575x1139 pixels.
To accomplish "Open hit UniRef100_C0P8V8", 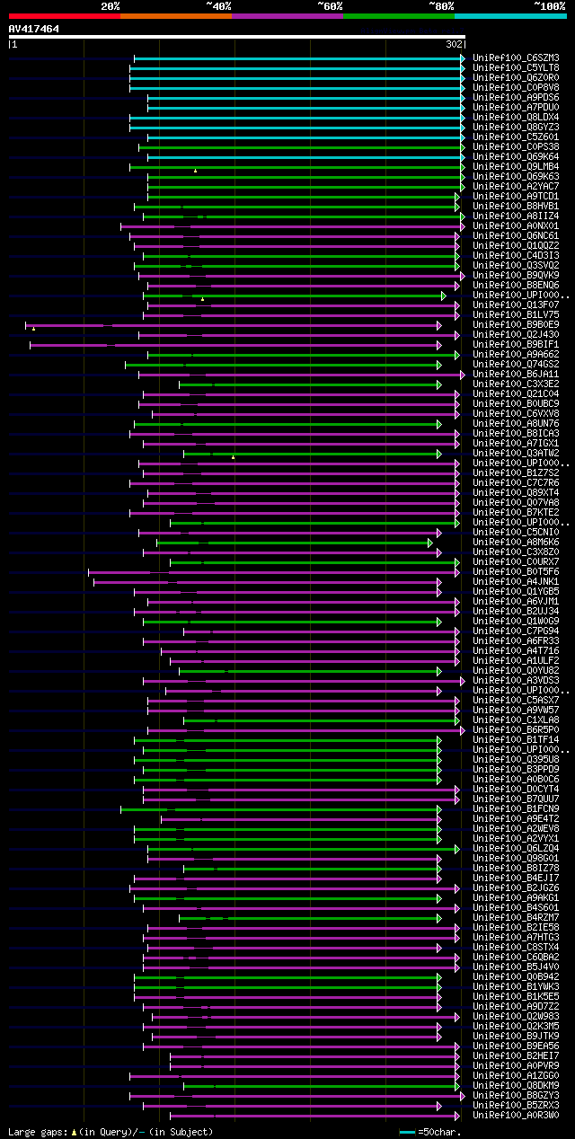I will coord(516,87).
